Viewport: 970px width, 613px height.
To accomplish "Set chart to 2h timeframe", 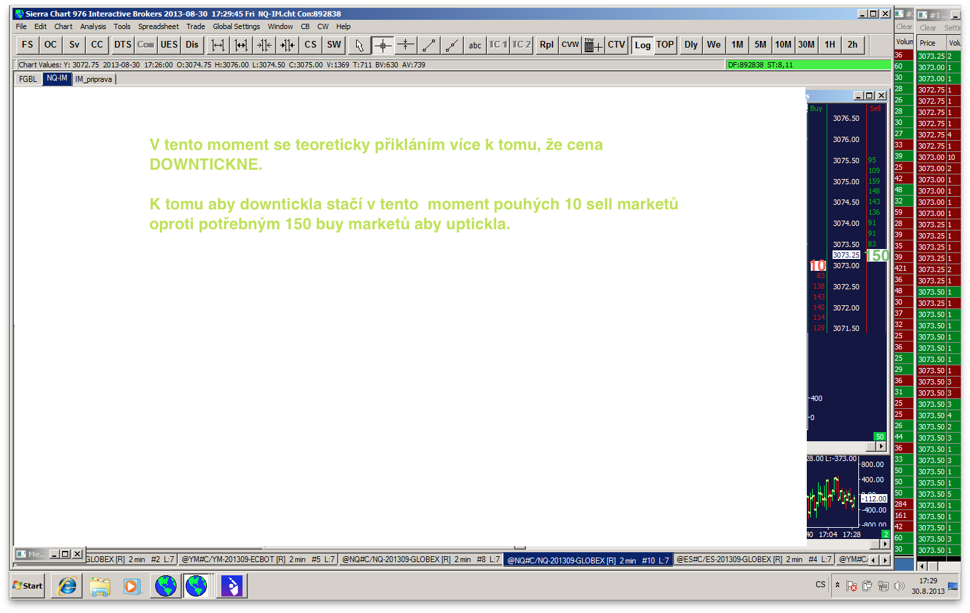I will point(853,45).
